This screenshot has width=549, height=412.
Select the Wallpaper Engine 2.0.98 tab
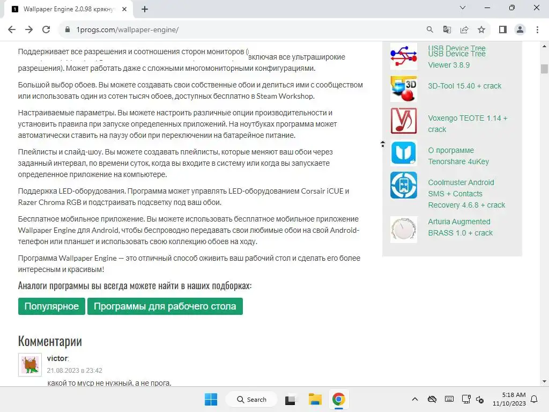68,9
